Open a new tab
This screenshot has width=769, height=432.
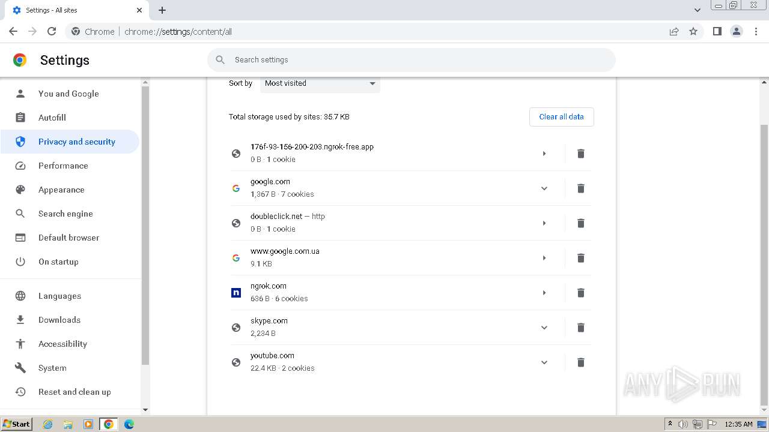click(162, 10)
